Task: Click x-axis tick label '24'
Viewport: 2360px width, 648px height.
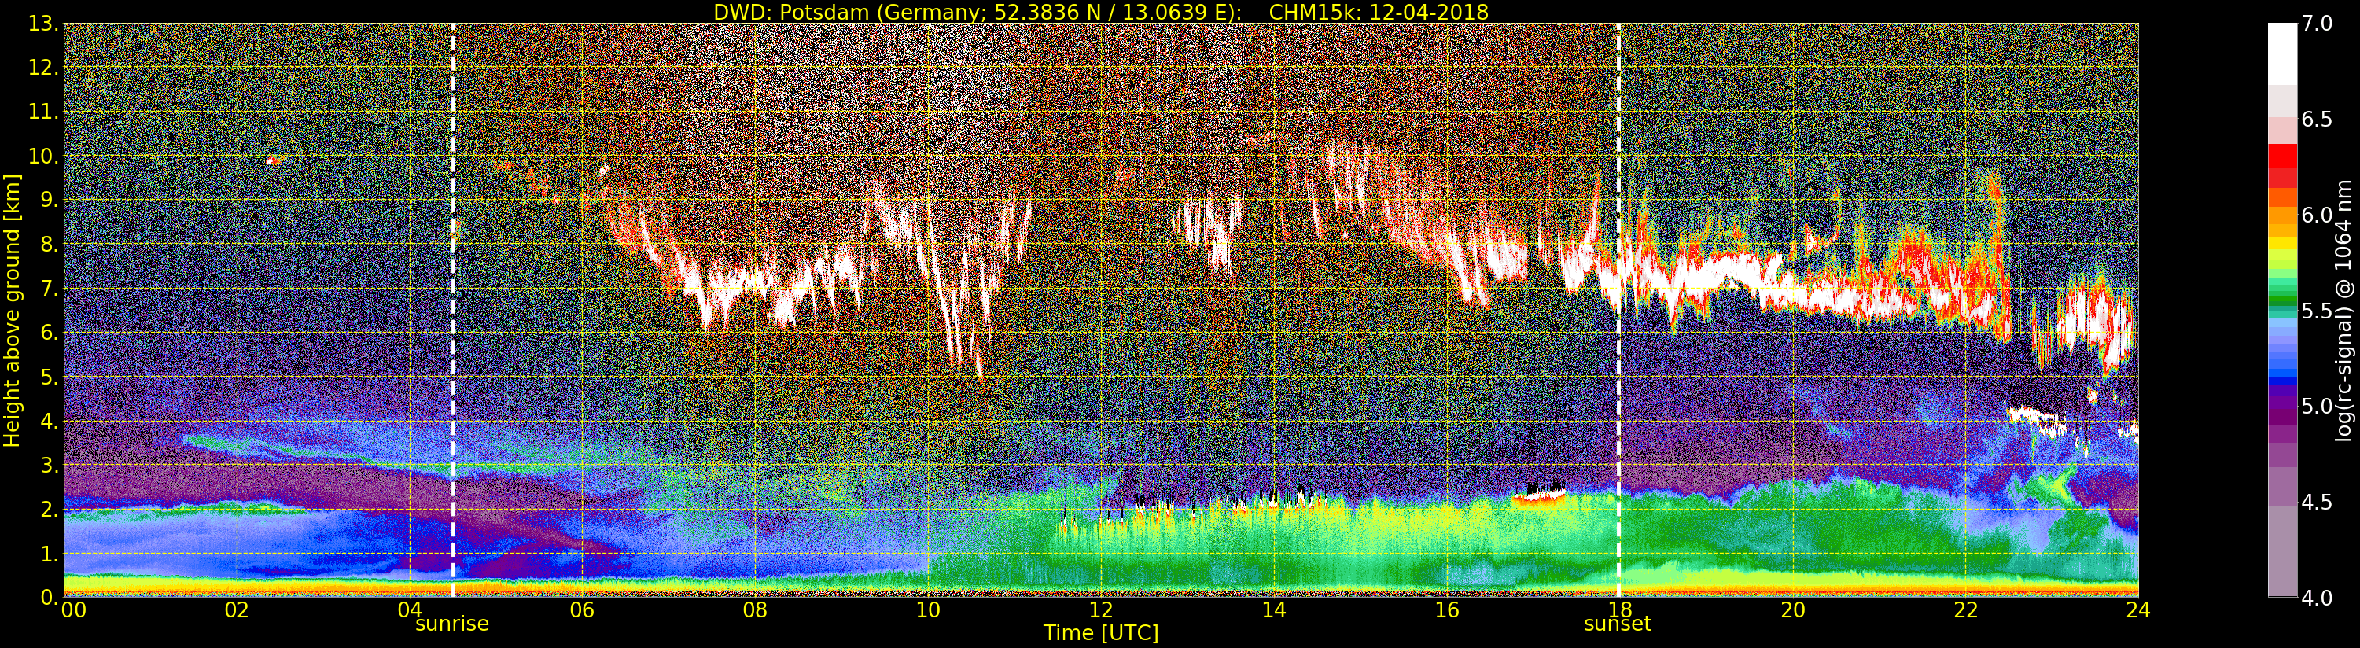Action: click(2138, 610)
